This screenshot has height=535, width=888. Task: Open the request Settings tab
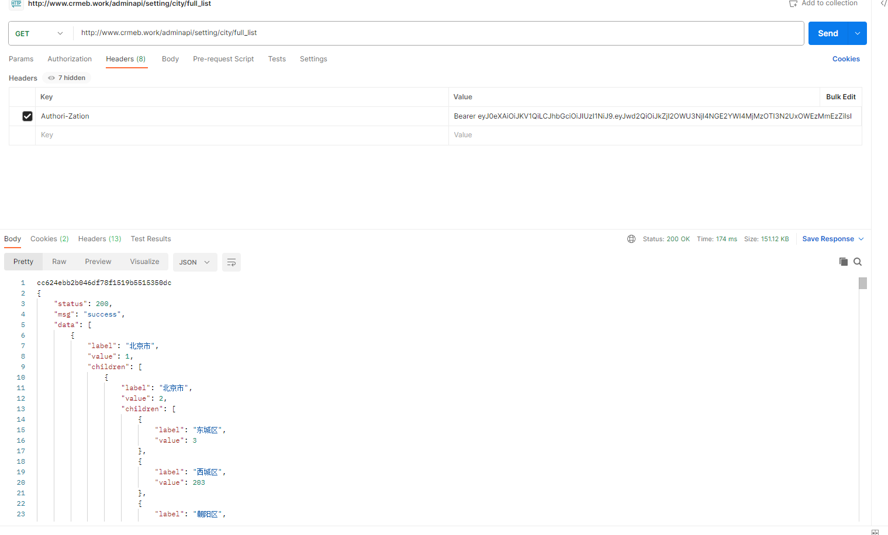point(313,59)
